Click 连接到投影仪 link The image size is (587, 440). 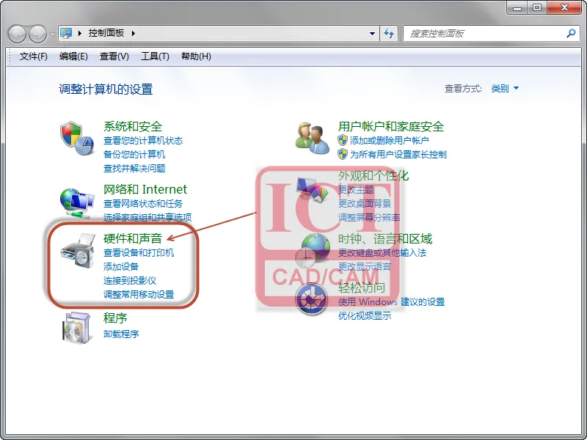[130, 281]
